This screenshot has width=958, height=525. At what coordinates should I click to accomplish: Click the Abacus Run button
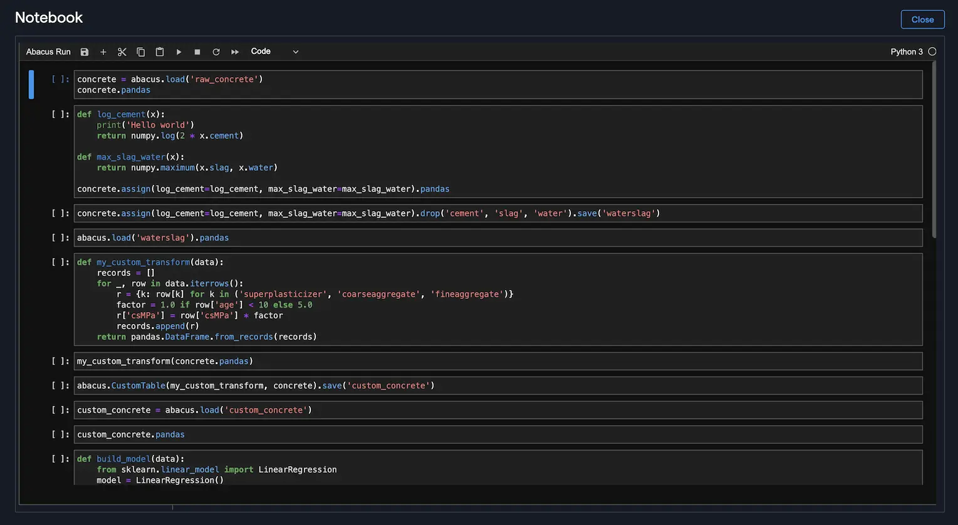48,52
